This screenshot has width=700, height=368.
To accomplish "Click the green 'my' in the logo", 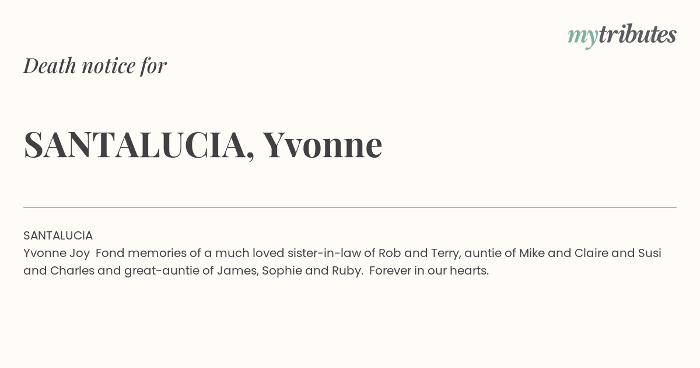I will [x=582, y=38].
